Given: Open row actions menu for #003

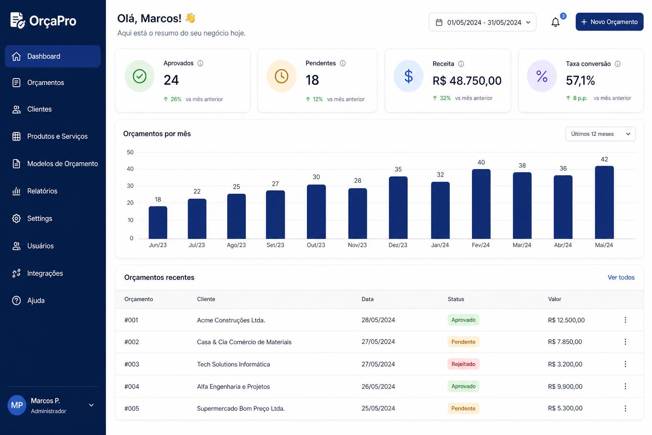Looking at the screenshot, I should click(x=625, y=364).
